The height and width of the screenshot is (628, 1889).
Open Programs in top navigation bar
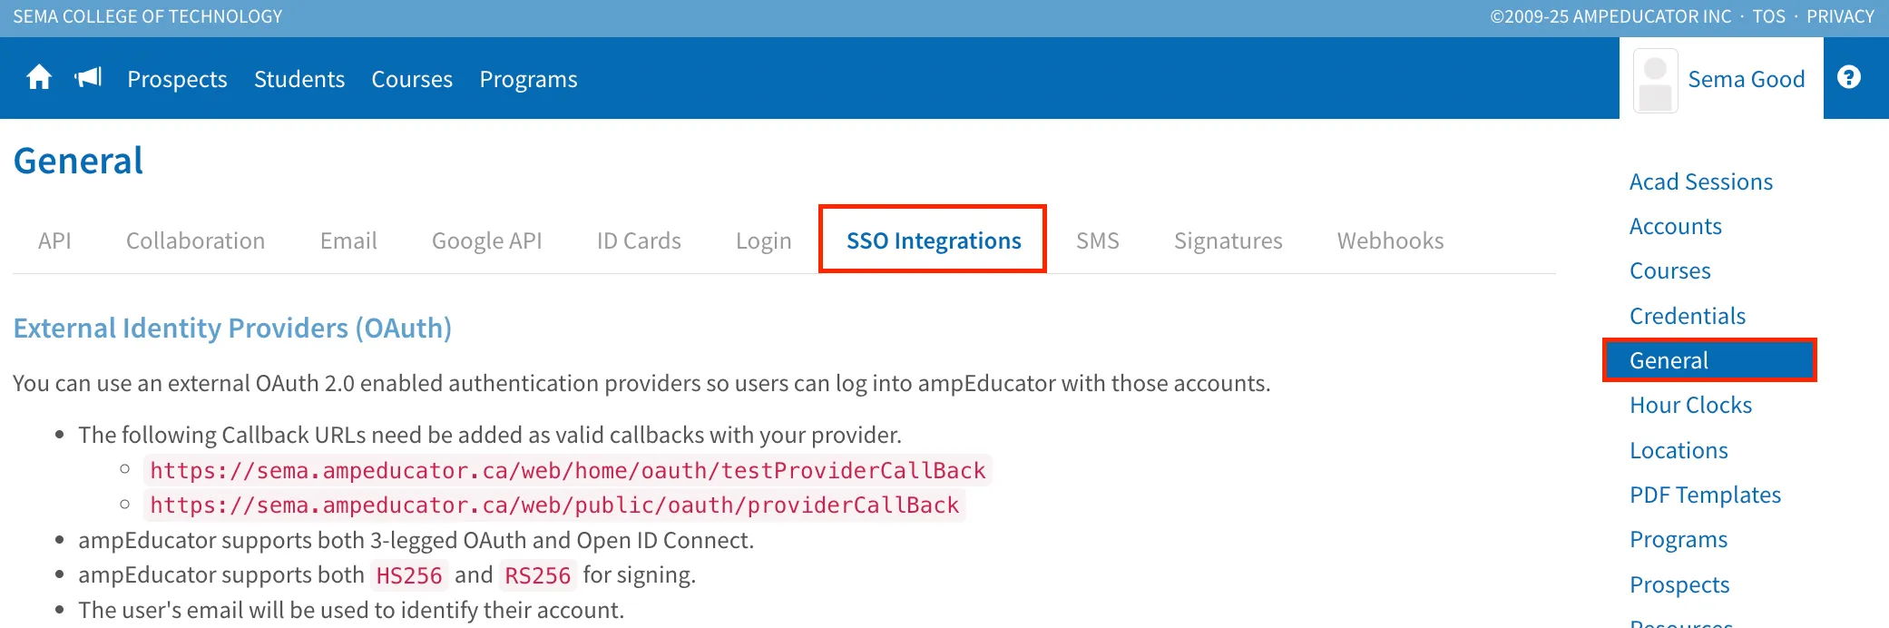click(x=528, y=79)
